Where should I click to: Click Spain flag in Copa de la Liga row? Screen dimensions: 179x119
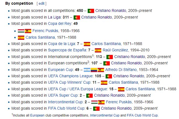[x=87, y=44]
